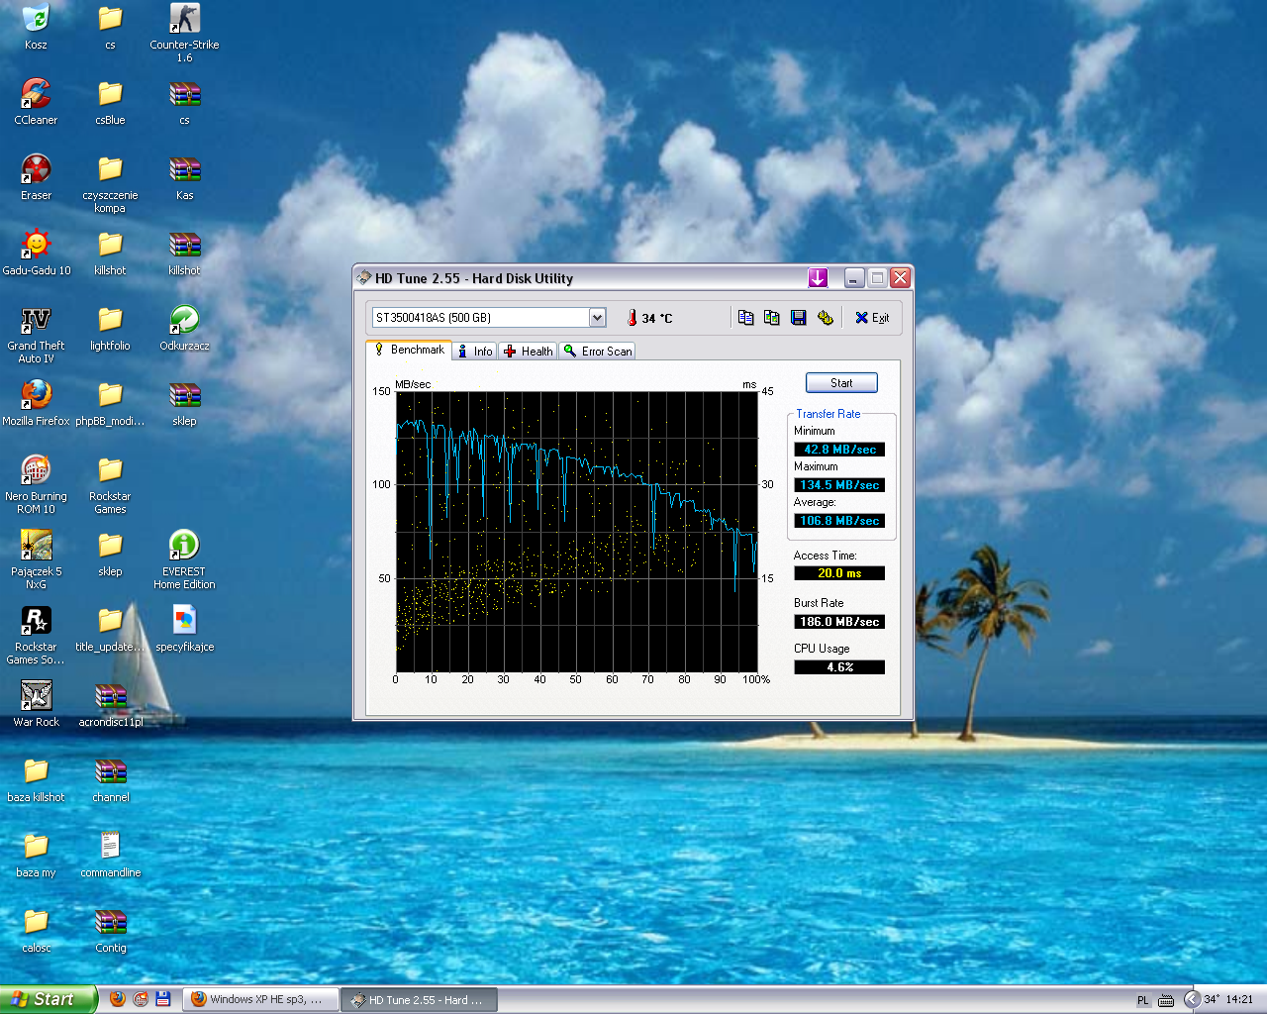Click the purple down-arrow in HD Tune title bar
This screenshot has width=1267, height=1014.
818,278
